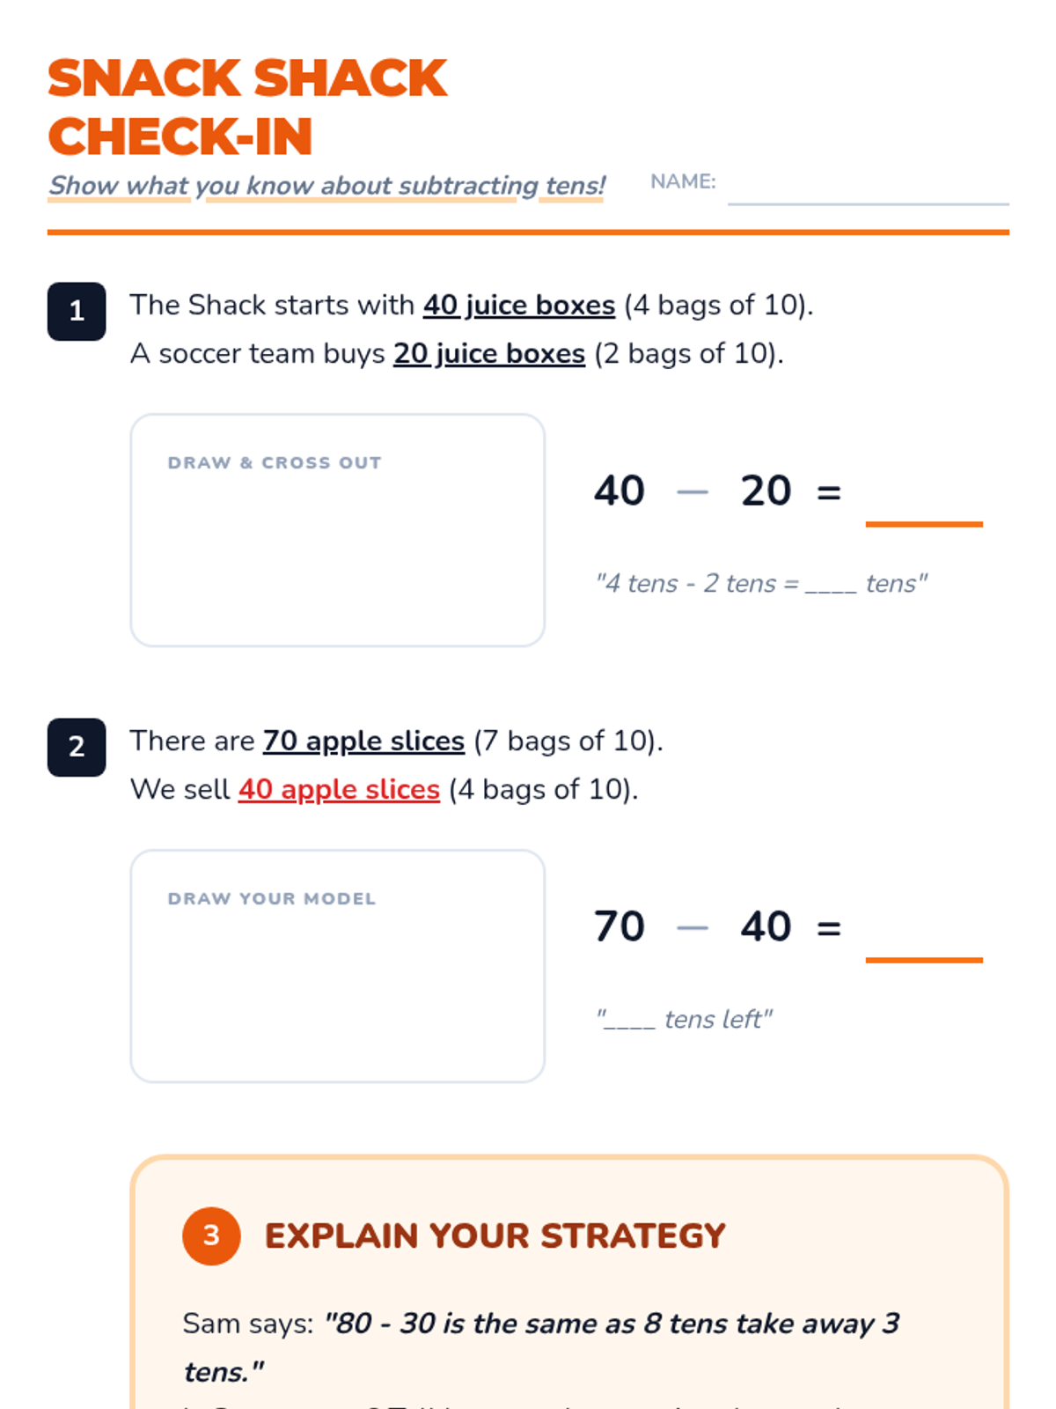1056x1409 pixels.
Task: Click the 'Snack Shack Check-In' title
Action: click(247, 107)
